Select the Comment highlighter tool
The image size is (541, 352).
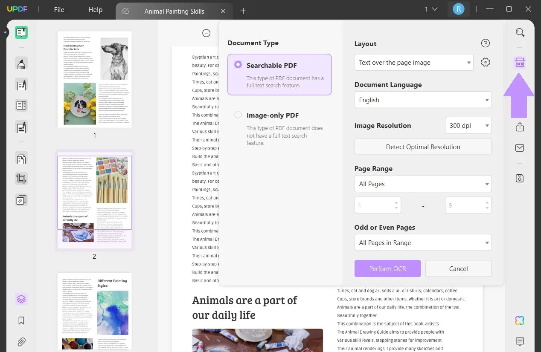pos(21,64)
